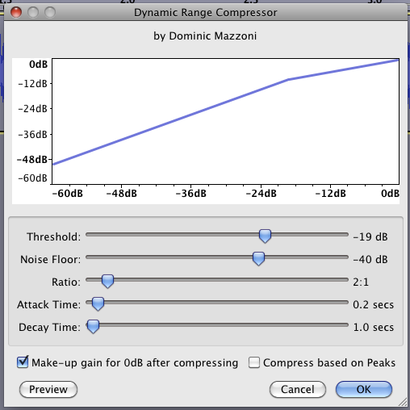The image size is (410, 410).
Task: Click the -24dB vertical axis label
Action: [x=32, y=109]
